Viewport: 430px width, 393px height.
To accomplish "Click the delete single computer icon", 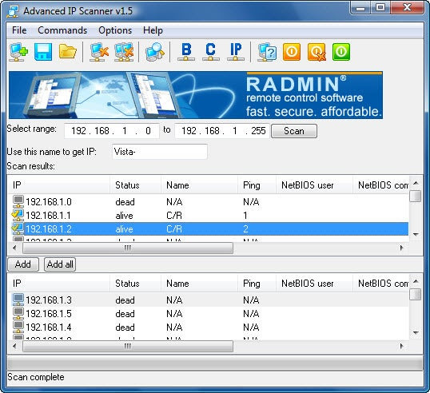I will pos(99,52).
